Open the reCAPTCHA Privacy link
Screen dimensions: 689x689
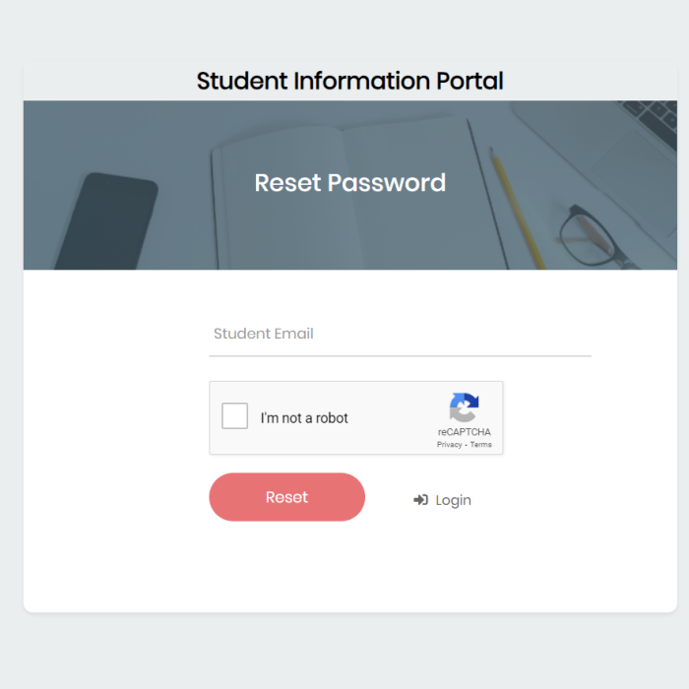point(450,445)
